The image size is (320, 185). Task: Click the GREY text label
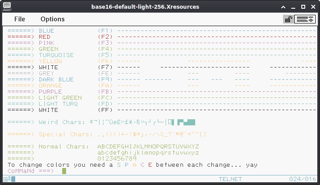pyautogui.click(x=47, y=74)
